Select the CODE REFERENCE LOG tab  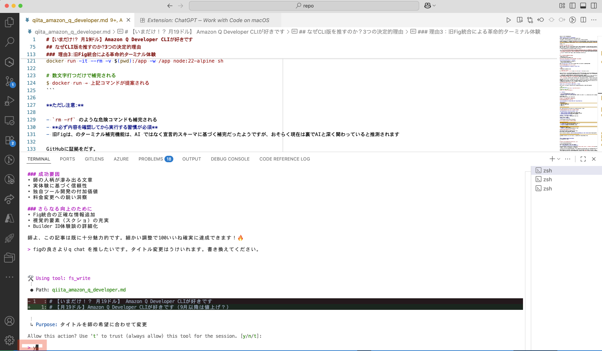point(285,159)
